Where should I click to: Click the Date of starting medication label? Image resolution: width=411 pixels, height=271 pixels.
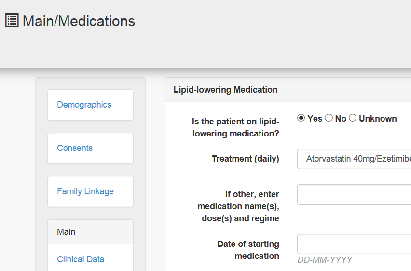[x=248, y=250]
